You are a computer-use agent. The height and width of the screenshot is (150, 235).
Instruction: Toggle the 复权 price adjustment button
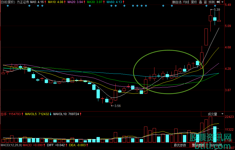click(194, 2)
